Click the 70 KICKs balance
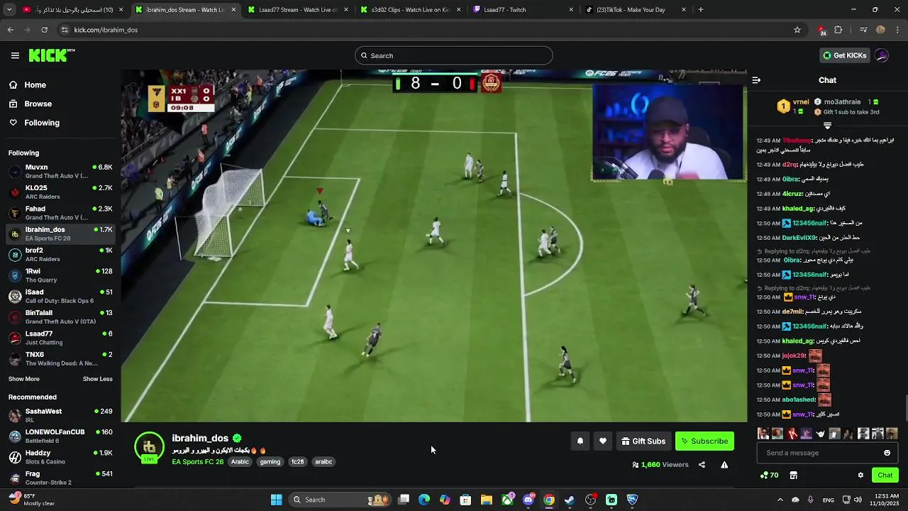The width and height of the screenshot is (908, 511). click(769, 476)
